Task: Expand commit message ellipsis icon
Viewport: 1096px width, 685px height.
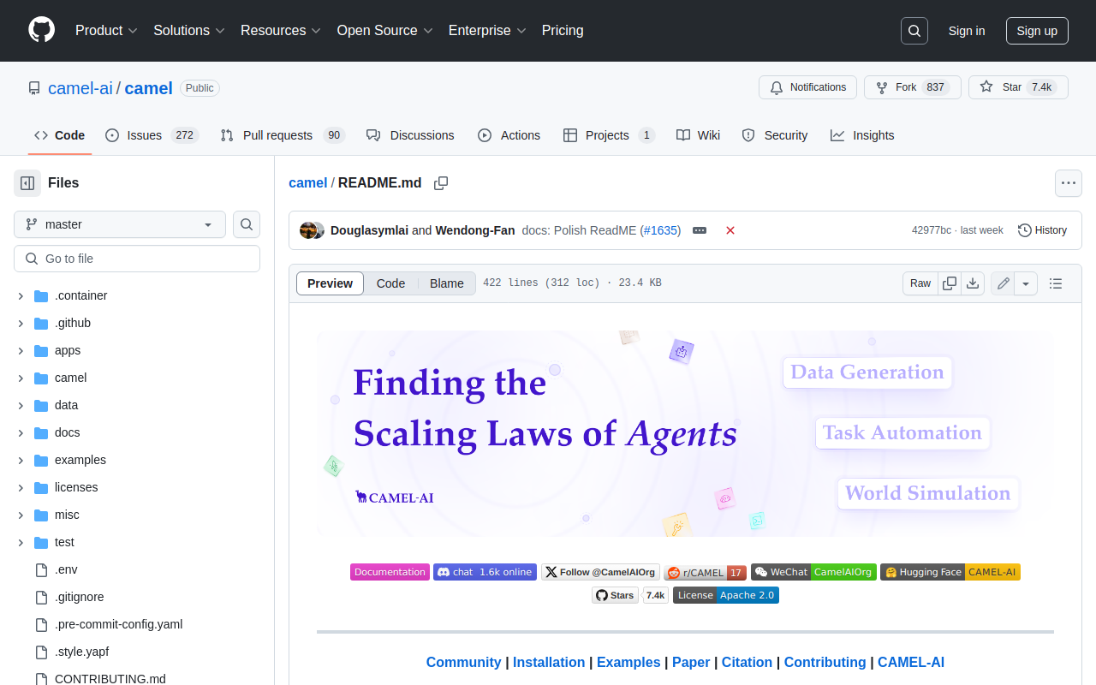Action: point(700,230)
